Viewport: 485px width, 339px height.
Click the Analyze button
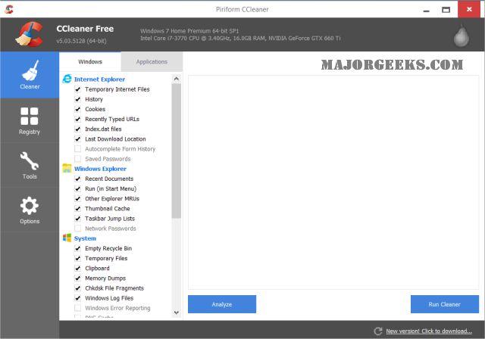pos(222,304)
